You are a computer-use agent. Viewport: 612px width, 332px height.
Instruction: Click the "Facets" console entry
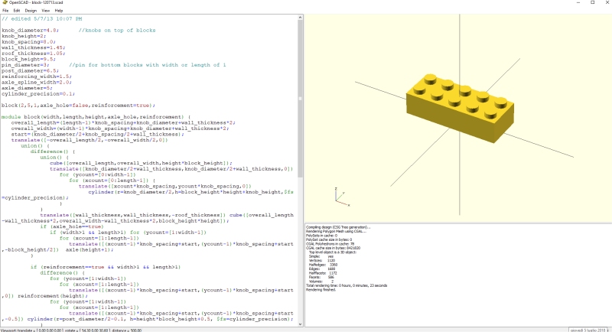[x=321, y=277]
